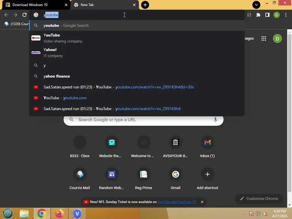Open the YouTube - youtube.com suggestion

(x=137, y=98)
